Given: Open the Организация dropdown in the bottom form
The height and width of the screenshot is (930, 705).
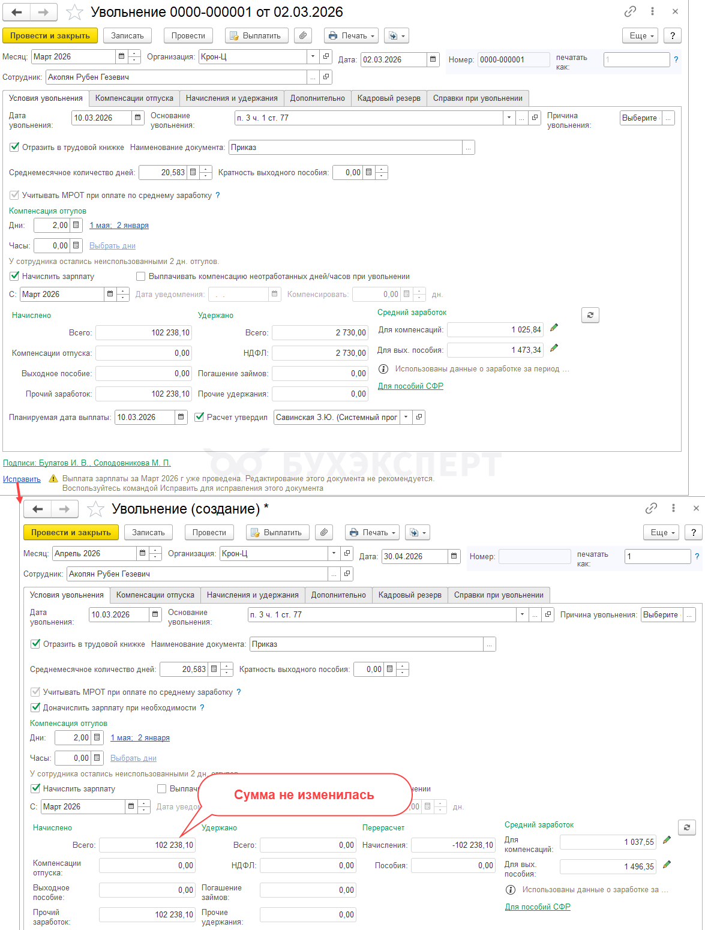Looking at the screenshot, I should coord(334,553).
